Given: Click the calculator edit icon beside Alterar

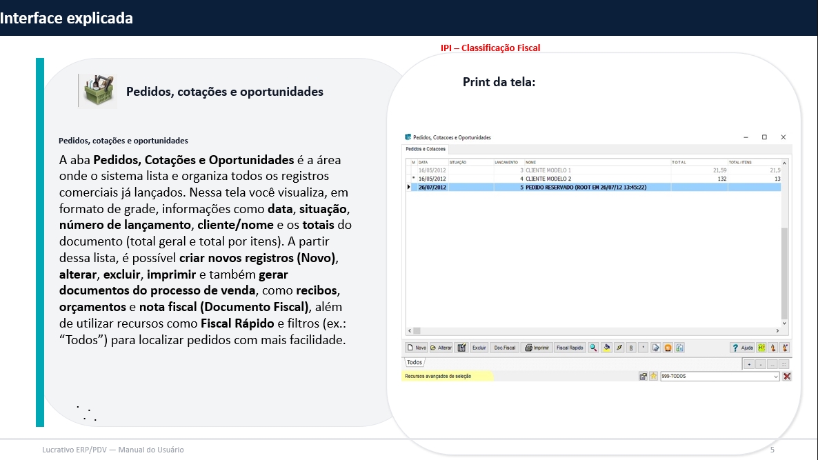Looking at the screenshot, I should (x=462, y=348).
